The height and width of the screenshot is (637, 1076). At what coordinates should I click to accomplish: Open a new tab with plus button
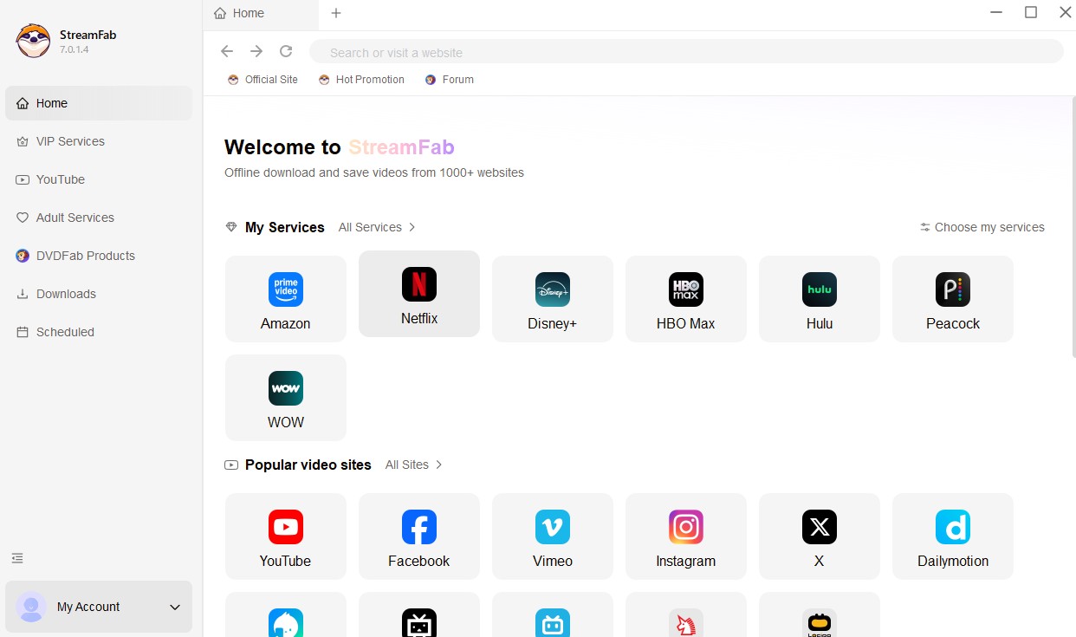[x=336, y=13]
